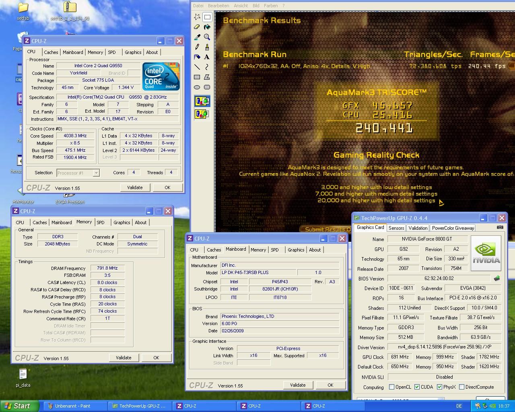
Task: Select the Magnifier tool in Paint
Action: [207, 37]
